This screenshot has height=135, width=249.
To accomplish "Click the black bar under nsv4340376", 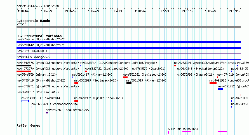I will 24,66.
